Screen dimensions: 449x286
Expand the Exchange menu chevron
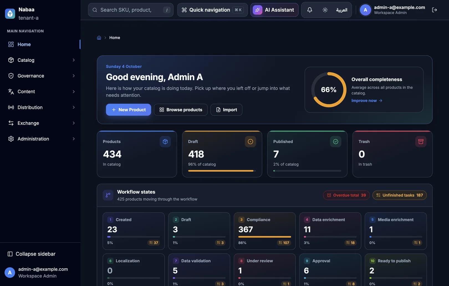74,123
